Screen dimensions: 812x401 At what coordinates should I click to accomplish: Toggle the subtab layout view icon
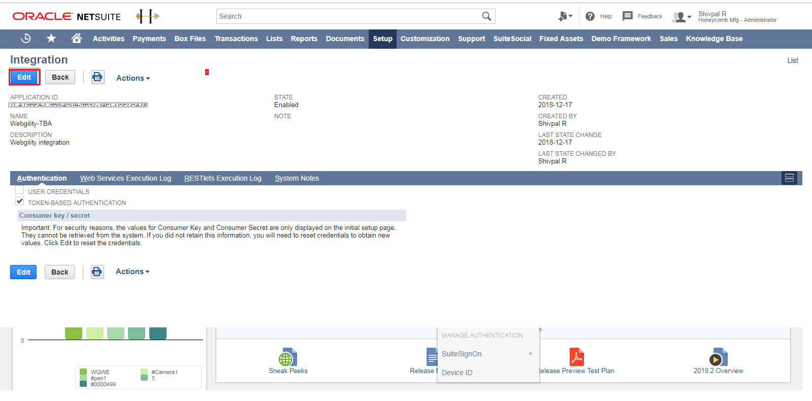[x=789, y=178]
